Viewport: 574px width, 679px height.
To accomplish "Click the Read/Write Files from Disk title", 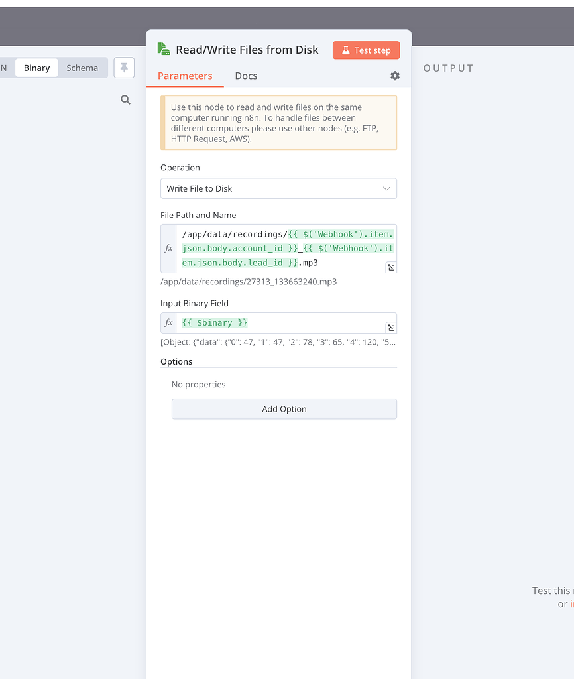I will click(x=247, y=50).
